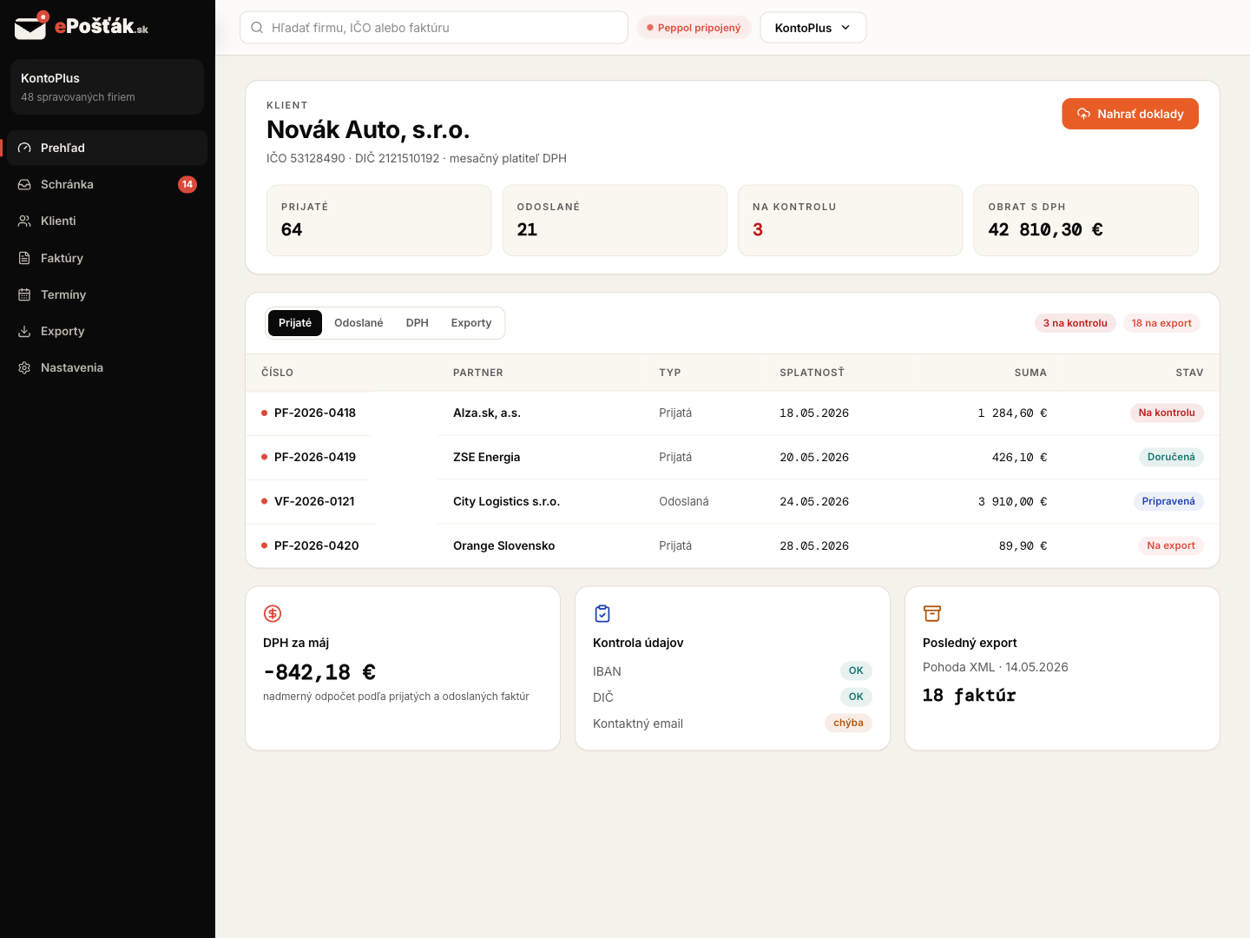The width and height of the screenshot is (1250, 938).
Task: Click the Pripravená status badge
Action: point(1168,501)
